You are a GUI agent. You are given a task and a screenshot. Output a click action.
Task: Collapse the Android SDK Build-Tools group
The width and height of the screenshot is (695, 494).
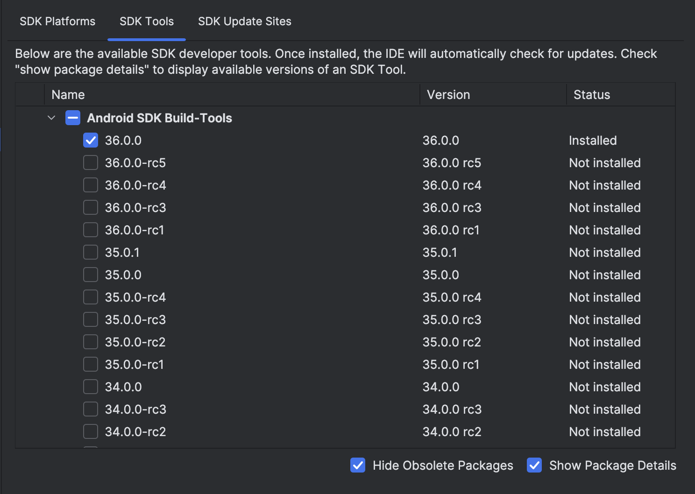point(51,118)
